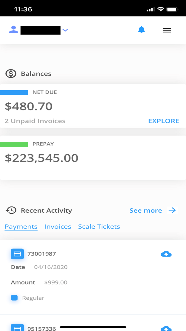
Task: Tap the green Prepay color bar
Action: (x=14, y=144)
